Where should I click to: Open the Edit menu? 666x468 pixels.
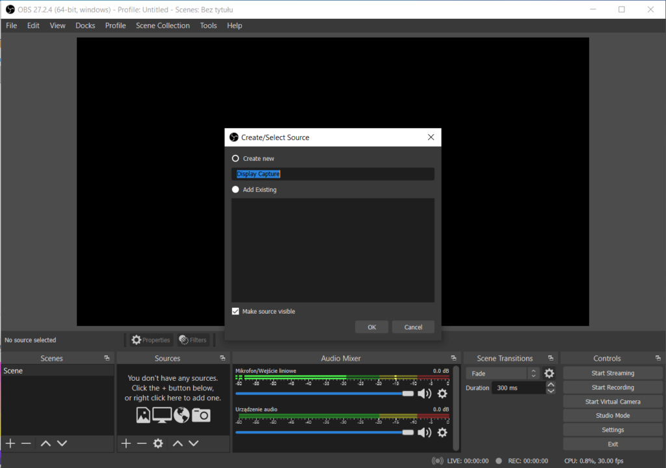[x=33, y=25]
